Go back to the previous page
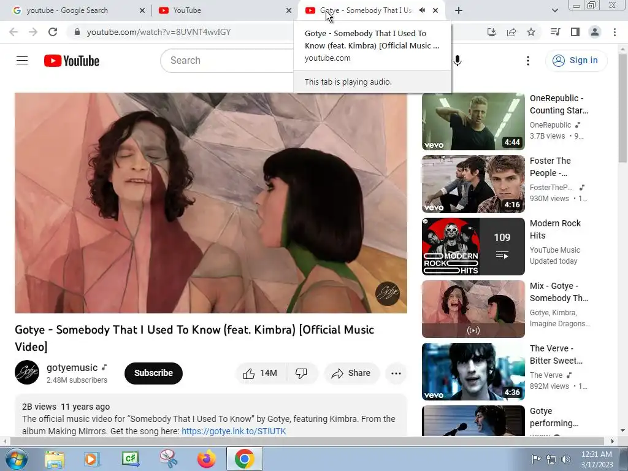628x471 pixels. click(13, 32)
